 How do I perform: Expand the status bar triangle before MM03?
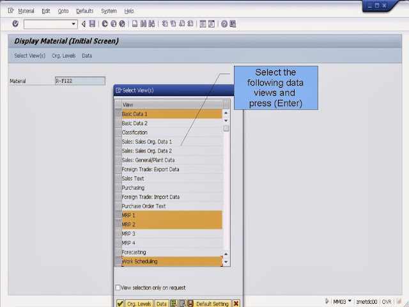pyautogui.click(x=327, y=301)
